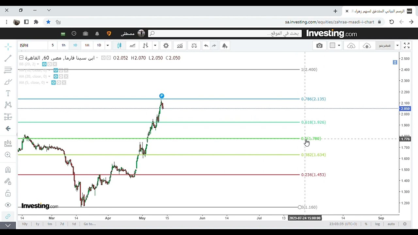Screen dimensions: 418x235
Task: Open the Fibonacci and pitchfork tools
Action: [8, 70]
